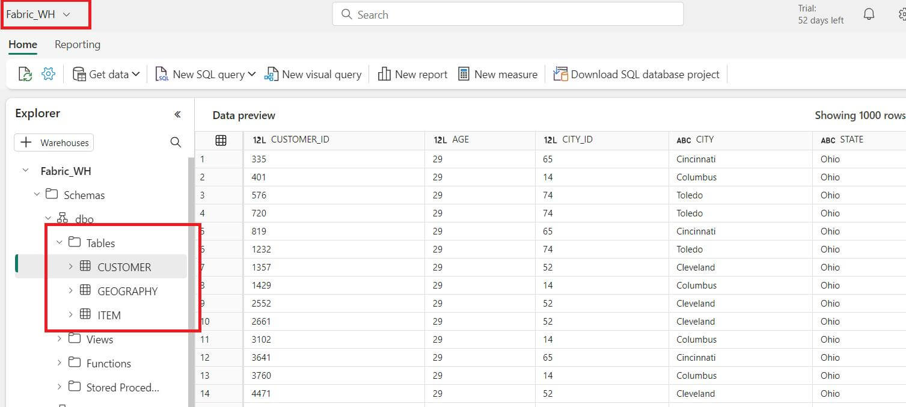Click the CUSTOMER_ID cell 4471
This screenshot has width=906, height=407.
click(x=334, y=394)
